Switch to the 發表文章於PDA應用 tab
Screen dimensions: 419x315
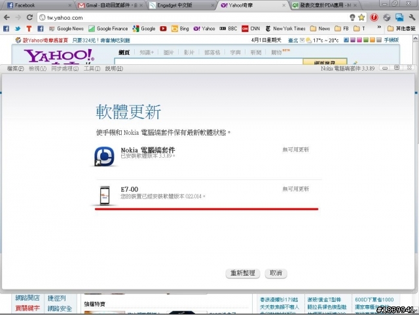[x=325, y=5]
